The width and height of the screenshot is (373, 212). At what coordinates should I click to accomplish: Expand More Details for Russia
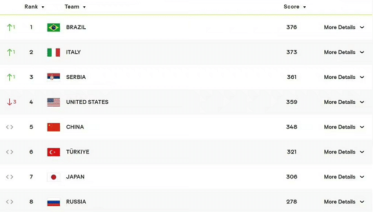pos(344,202)
